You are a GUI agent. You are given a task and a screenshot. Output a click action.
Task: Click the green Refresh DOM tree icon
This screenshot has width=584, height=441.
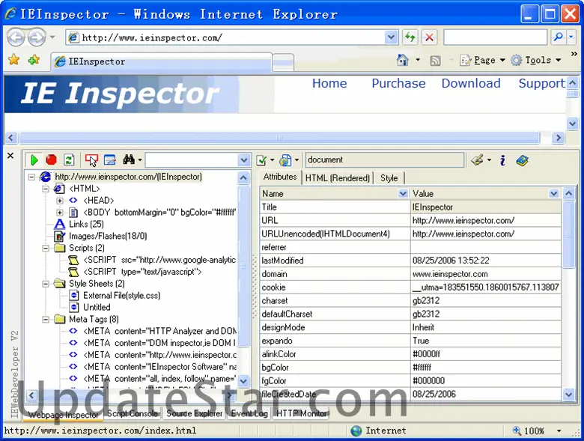pyautogui.click(x=69, y=159)
